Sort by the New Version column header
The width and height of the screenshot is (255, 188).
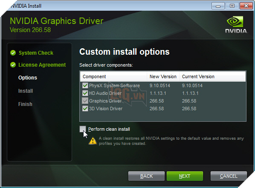(x=163, y=76)
